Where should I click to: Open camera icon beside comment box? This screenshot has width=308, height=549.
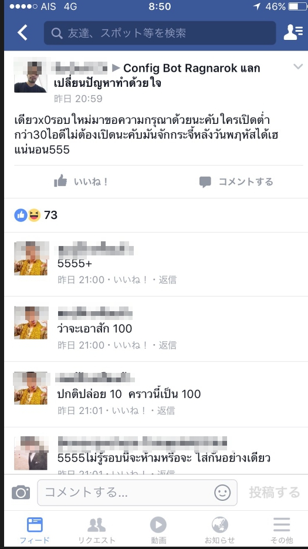coord(21,492)
